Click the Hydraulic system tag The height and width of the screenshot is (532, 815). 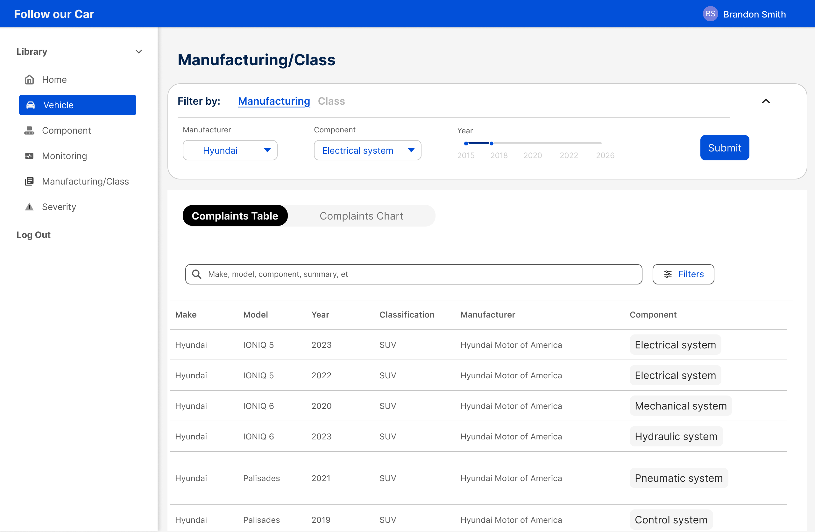tap(676, 437)
